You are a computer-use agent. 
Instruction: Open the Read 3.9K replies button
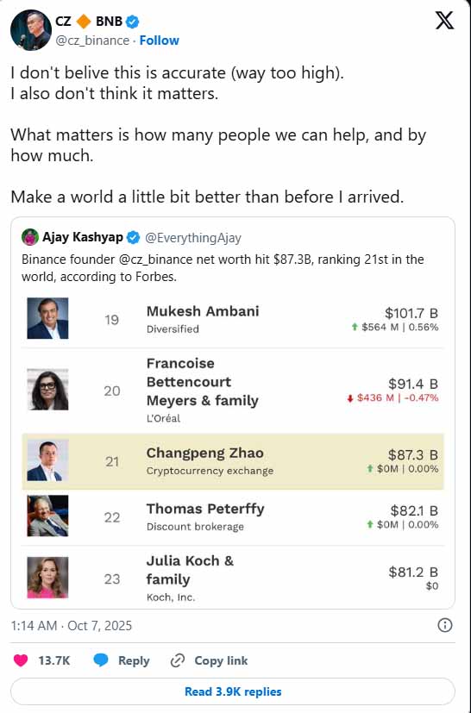coord(233,691)
